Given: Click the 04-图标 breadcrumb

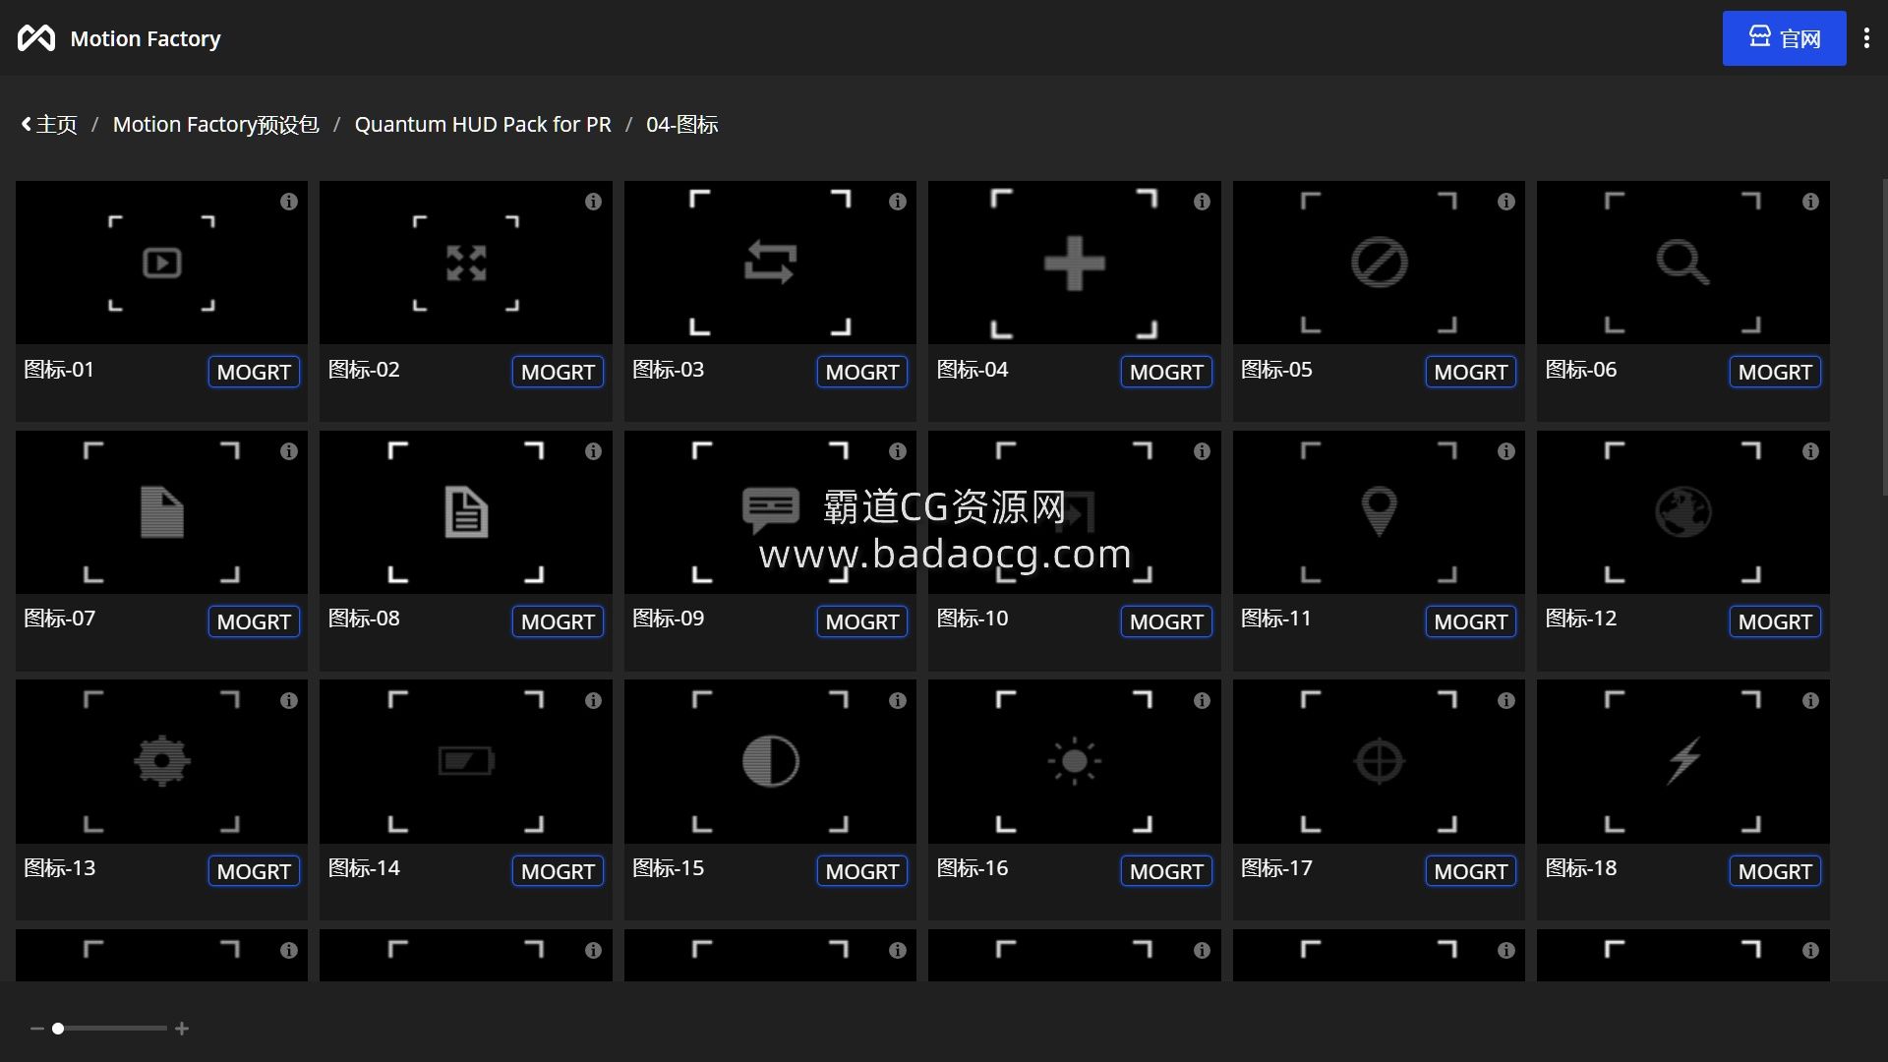Looking at the screenshot, I should point(682,125).
